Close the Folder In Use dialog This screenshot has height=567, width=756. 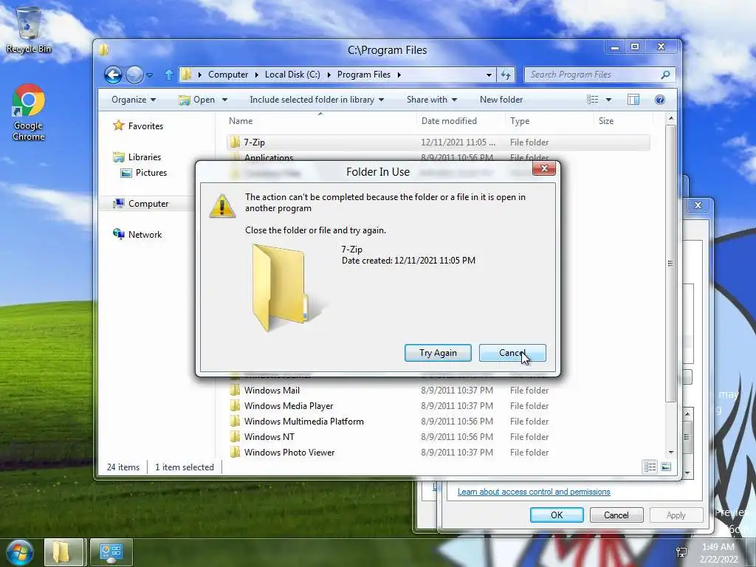[544, 168]
